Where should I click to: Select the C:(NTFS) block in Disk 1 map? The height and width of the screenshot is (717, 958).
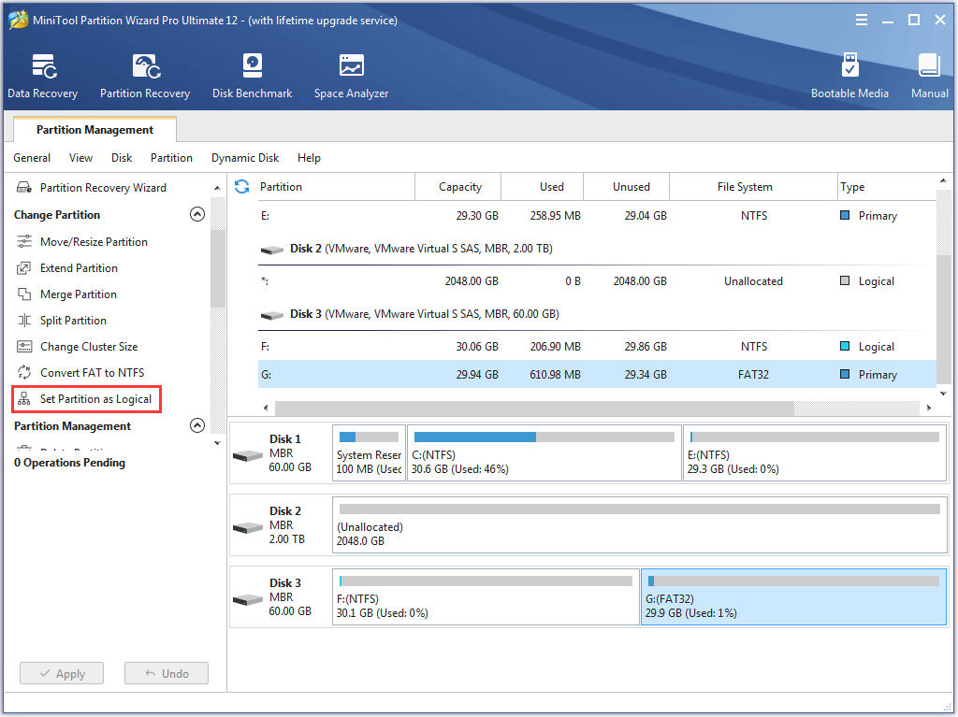coord(544,453)
